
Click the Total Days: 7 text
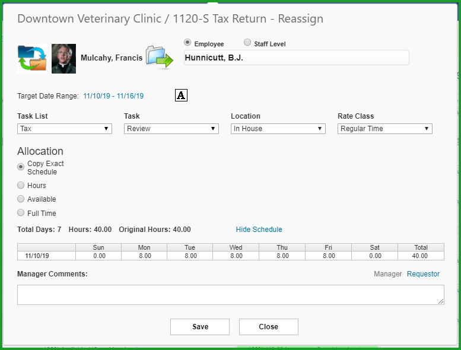[39, 230]
